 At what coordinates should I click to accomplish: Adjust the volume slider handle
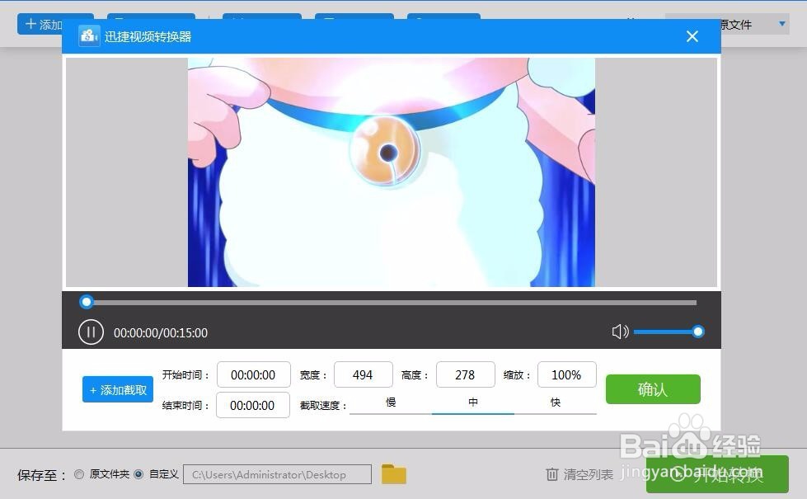(698, 332)
